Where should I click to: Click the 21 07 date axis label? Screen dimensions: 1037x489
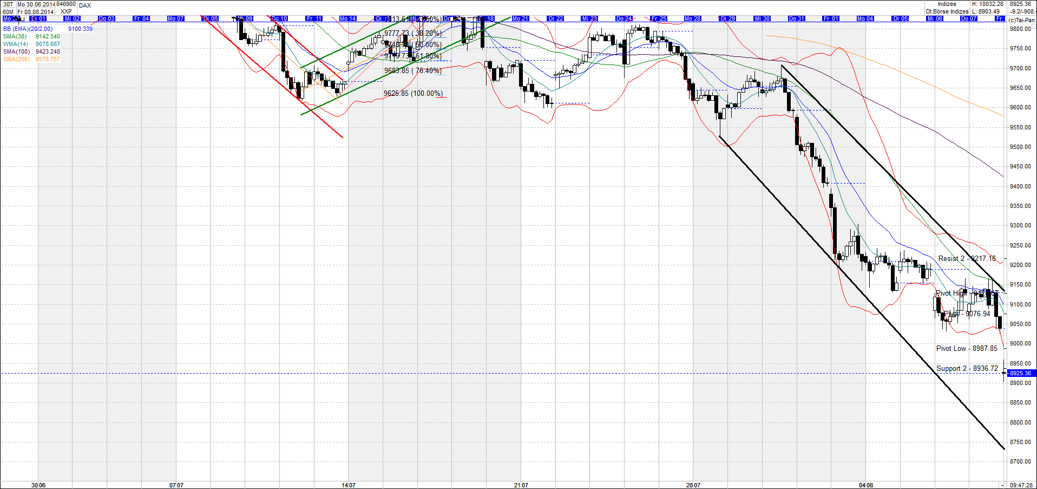point(521,485)
